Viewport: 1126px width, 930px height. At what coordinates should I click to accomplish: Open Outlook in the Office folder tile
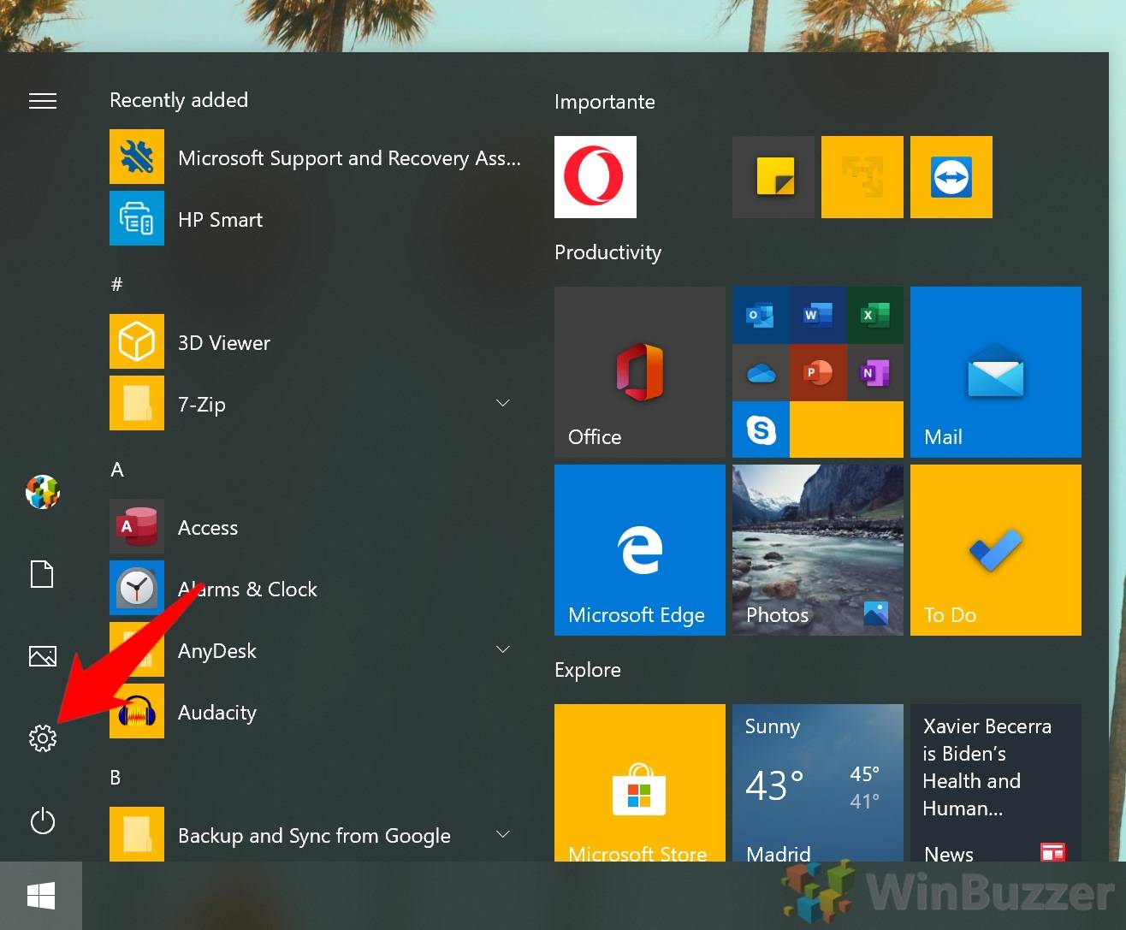coord(761,316)
